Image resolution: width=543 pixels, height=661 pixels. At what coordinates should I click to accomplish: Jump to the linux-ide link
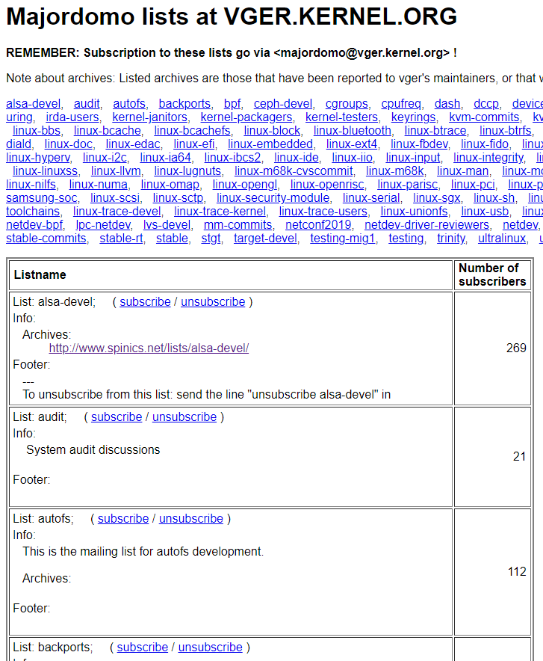click(x=297, y=158)
